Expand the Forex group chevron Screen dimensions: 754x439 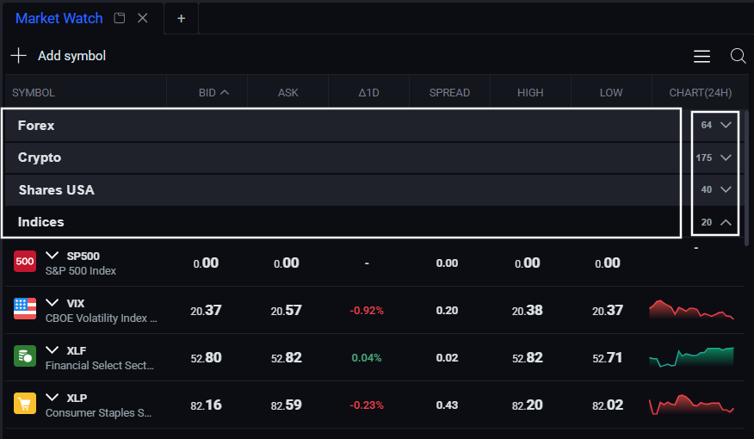tap(726, 125)
